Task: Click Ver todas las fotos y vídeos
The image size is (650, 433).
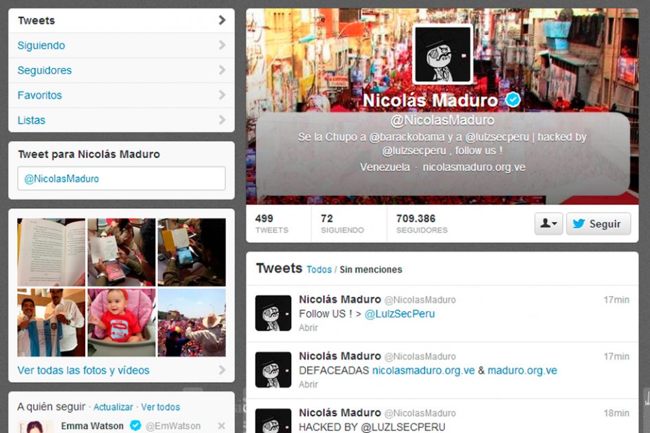Action: click(83, 370)
